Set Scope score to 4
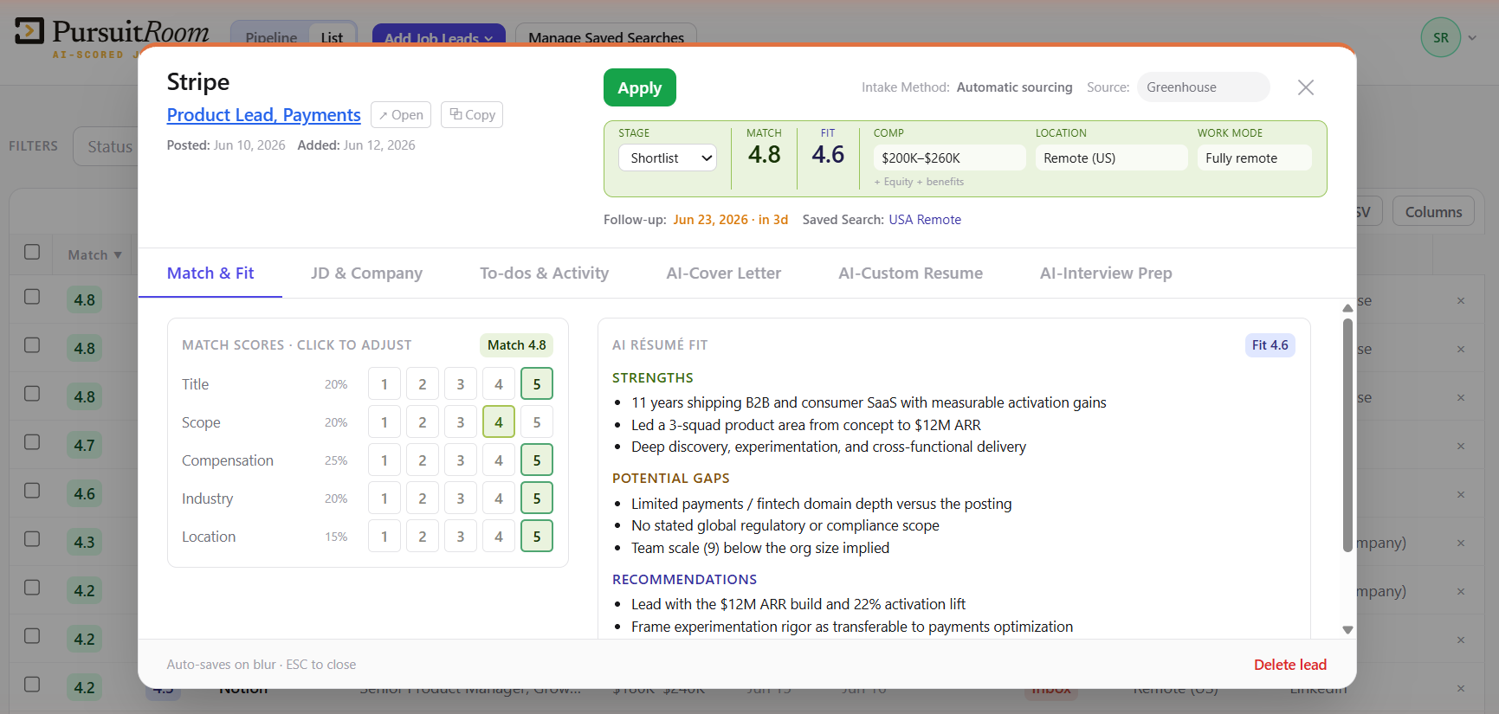 coord(499,422)
